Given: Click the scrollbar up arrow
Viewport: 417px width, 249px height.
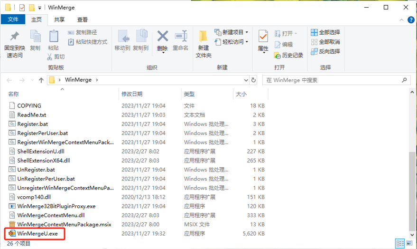Looking at the screenshot, I should click(412, 92).
